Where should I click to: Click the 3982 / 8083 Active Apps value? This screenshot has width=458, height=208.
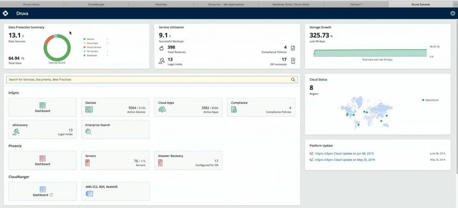tap(210, 108)
